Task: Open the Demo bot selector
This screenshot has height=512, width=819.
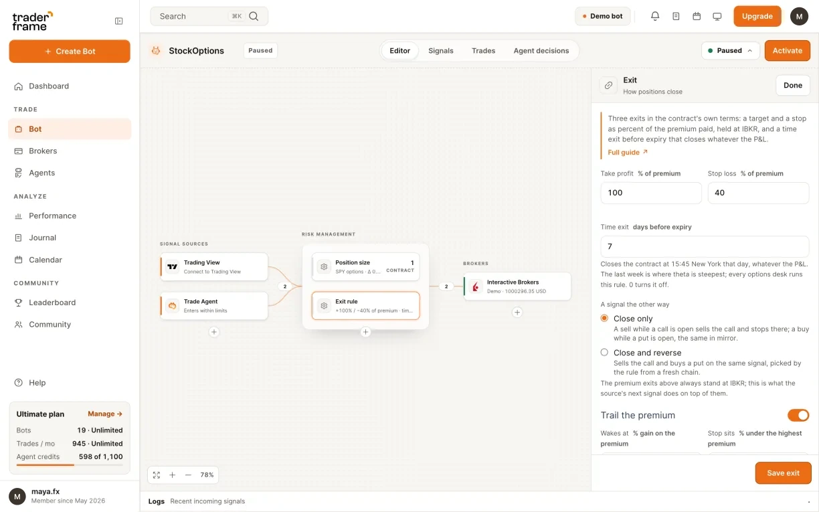Action: click(x=603, y=16)
